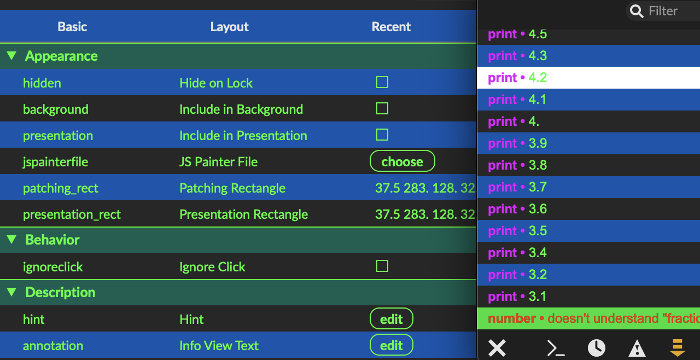Toggle the Include in Background checkbox

pyautogui.click(x=382, y=109)
